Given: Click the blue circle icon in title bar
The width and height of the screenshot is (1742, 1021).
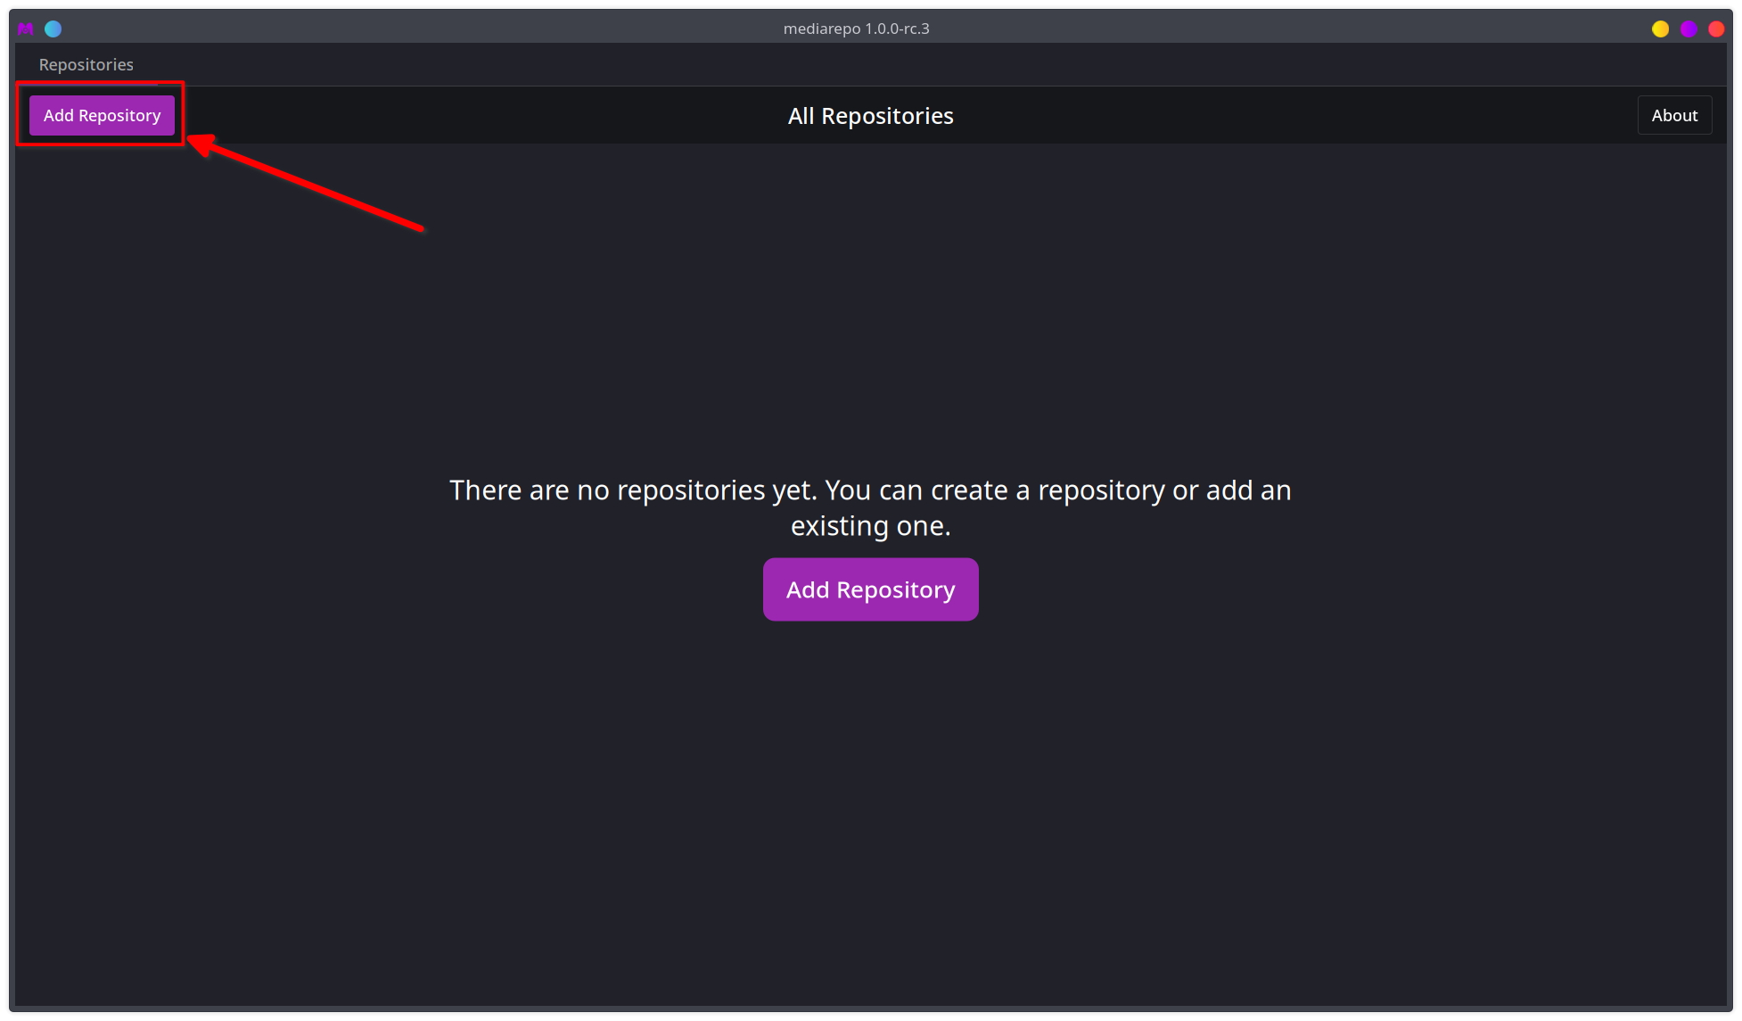Looking at the screenshot, I should coord(53,29).
